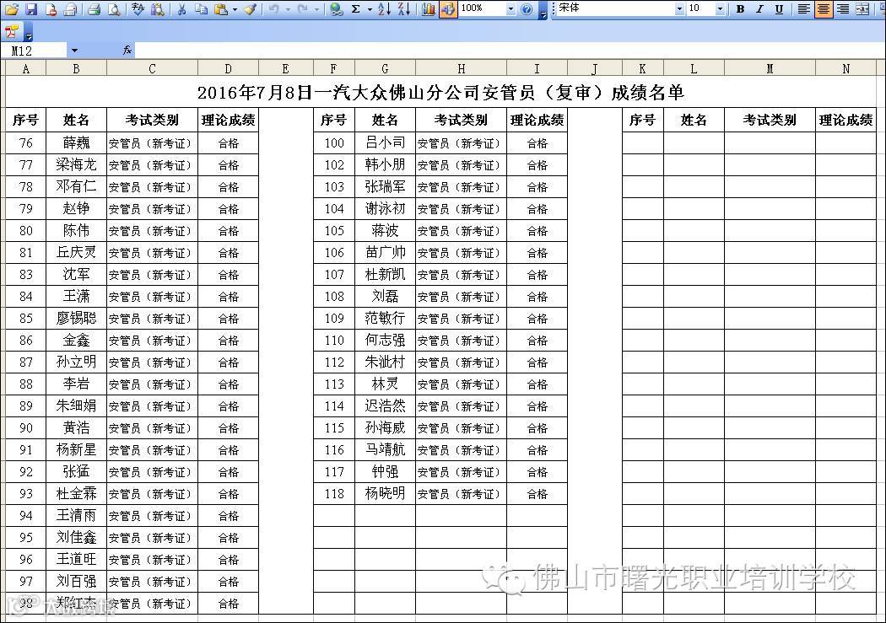Screen dimensions: 886x623
Task: Open the font size 10 dropdown
Action: tap(720, 9)
